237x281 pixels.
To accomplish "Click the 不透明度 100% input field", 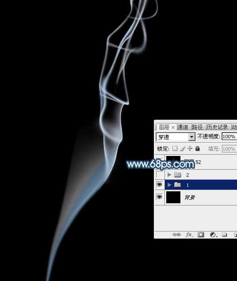I will coord(229,137).
